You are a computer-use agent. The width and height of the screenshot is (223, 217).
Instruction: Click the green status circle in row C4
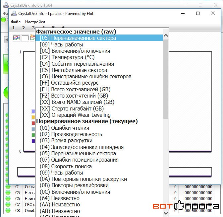tap(8, 186)
